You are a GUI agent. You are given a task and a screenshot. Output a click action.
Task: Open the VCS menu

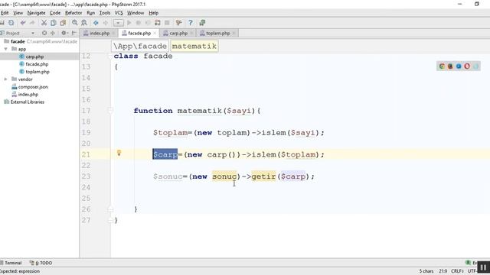pyautogui.click(x=119, y=13)
